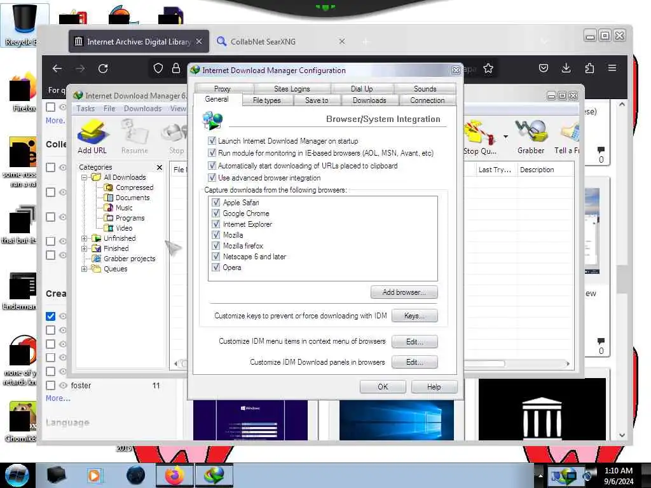The image size is (651, 488).
Task: Uncheck Apple Safari browser
Action: [216, 203]
